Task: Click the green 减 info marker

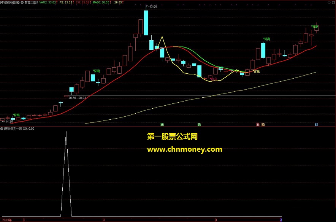Action: pos(162,125)
